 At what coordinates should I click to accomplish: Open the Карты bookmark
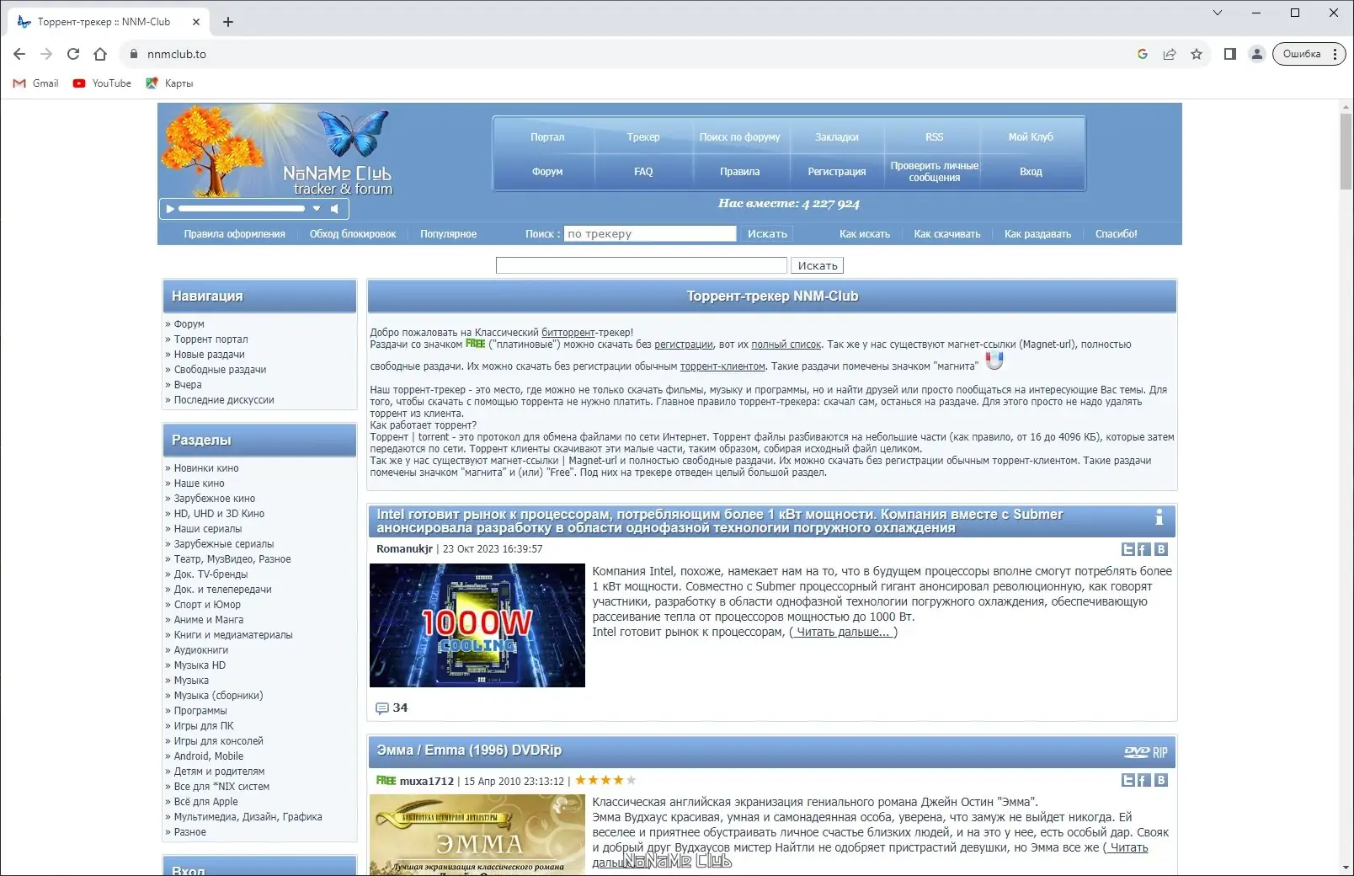[x=169, y=83]
